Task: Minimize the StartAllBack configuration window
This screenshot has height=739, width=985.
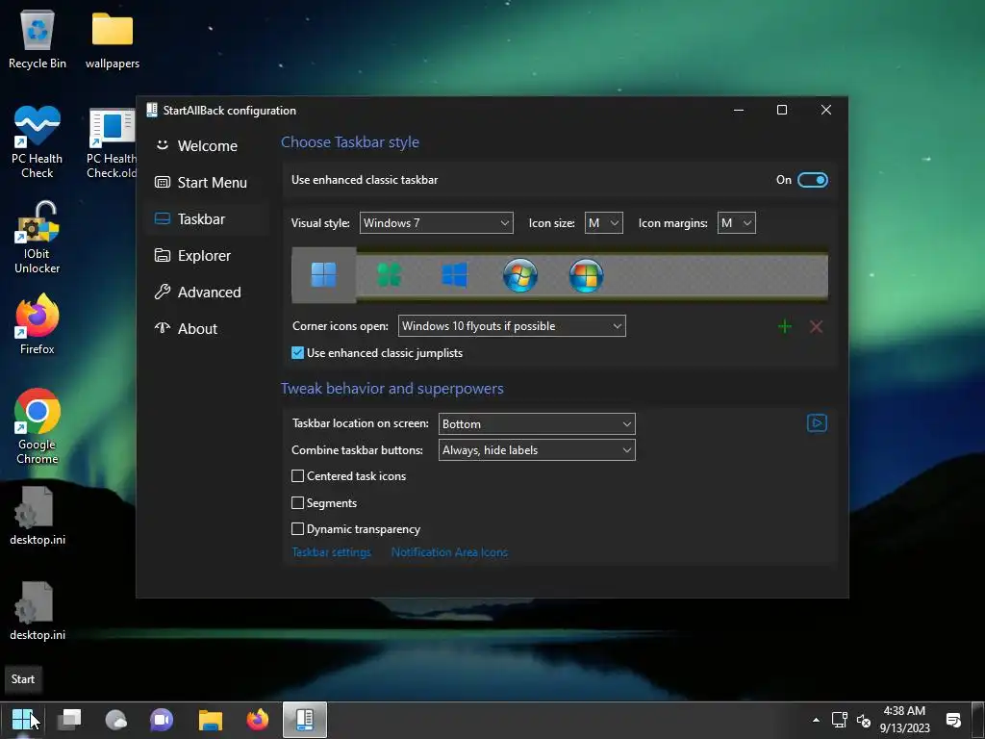Action: (739, 110)
